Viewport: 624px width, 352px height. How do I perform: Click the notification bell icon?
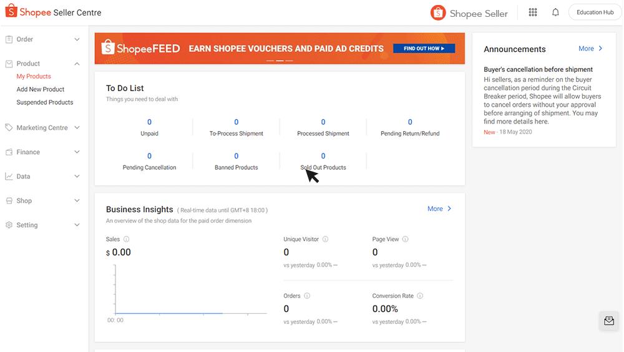pos(555,12)
